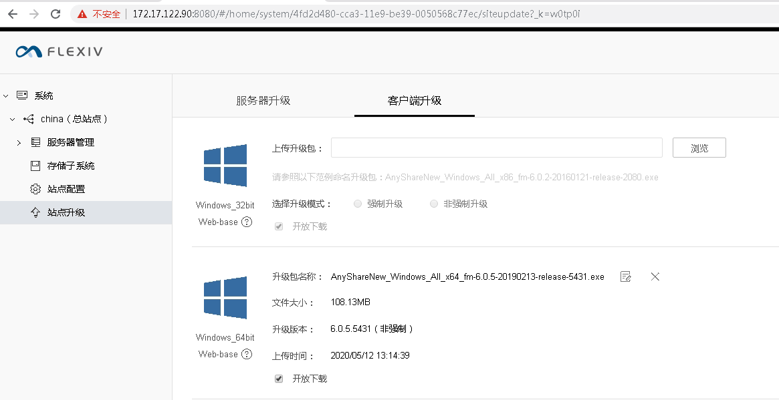
Task: Delete the x64 upgrade package with X
Action: click(655, 276)
